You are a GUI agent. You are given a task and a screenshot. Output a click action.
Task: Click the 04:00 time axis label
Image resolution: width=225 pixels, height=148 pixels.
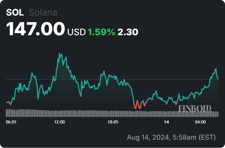(200, 122)
